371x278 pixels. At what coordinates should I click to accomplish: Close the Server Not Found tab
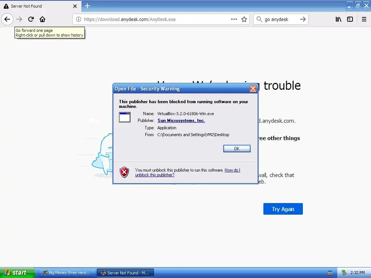coord(75,6)
